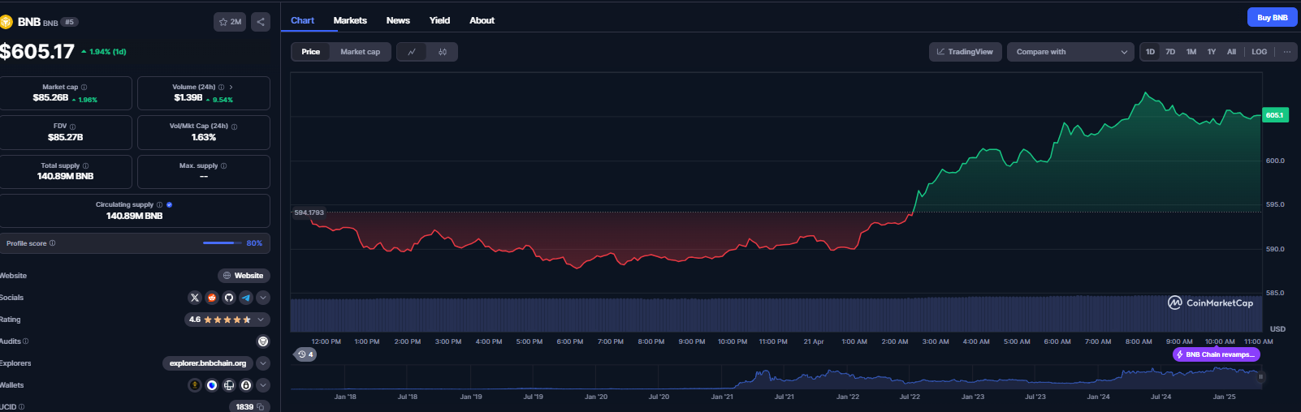Screen dimensions: 1301x412
Task: Click the Buy BNB button
Action: tap(1272, 18)
